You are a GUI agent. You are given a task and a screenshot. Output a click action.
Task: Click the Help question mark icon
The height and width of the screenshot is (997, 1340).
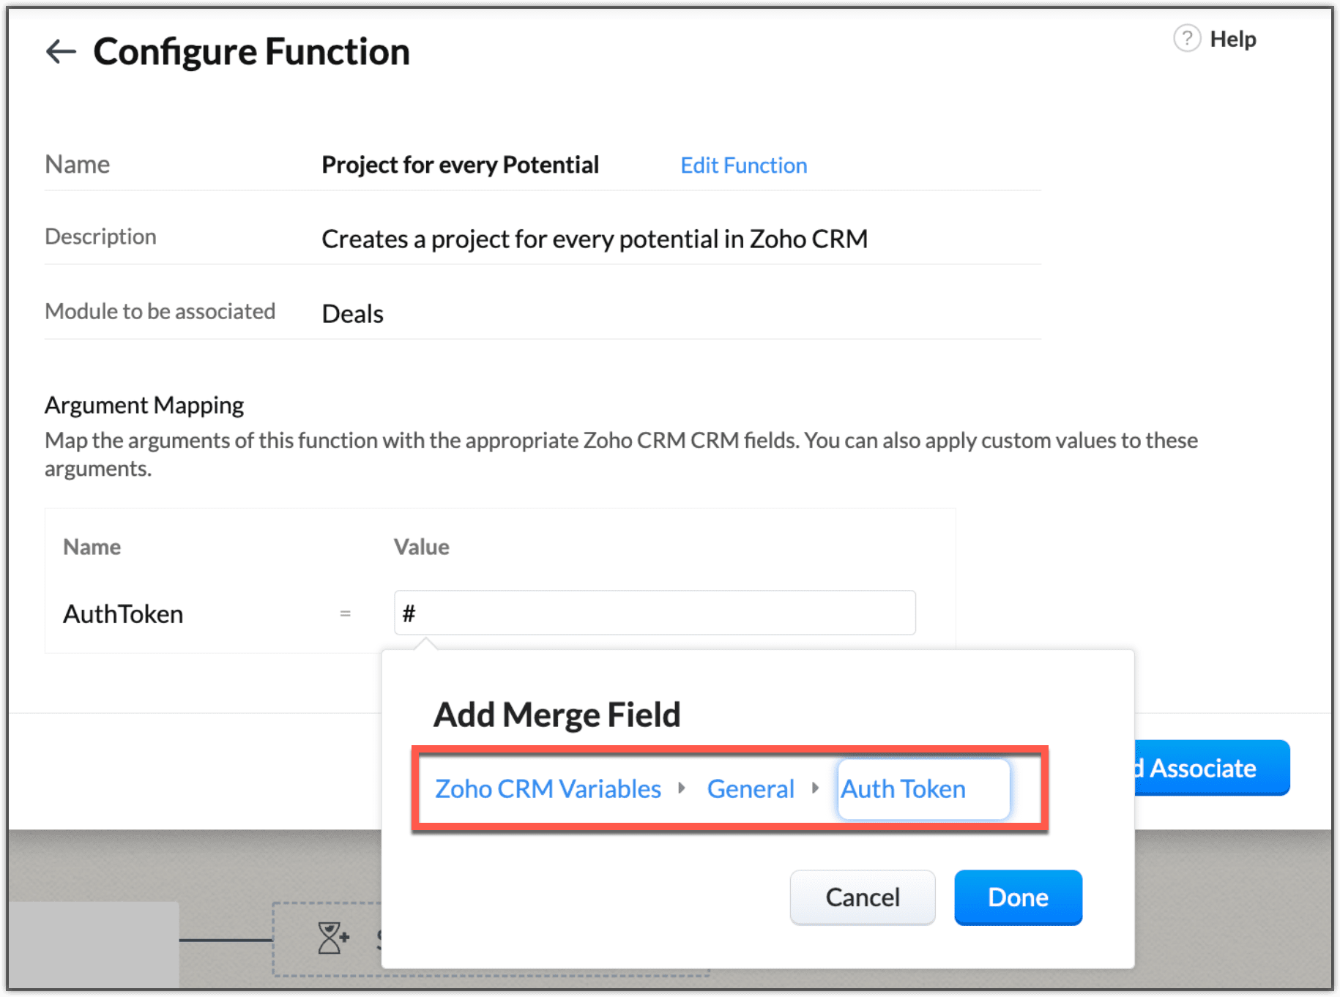1186,39
